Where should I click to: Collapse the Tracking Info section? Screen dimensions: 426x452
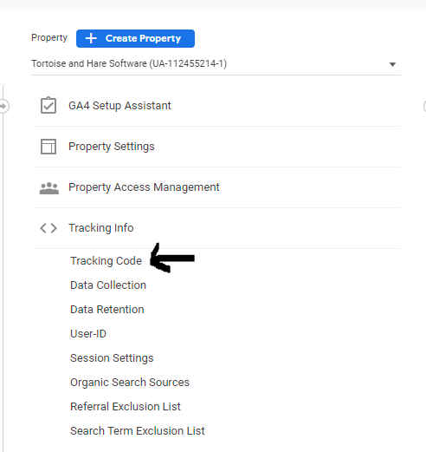tap(216, 228)
